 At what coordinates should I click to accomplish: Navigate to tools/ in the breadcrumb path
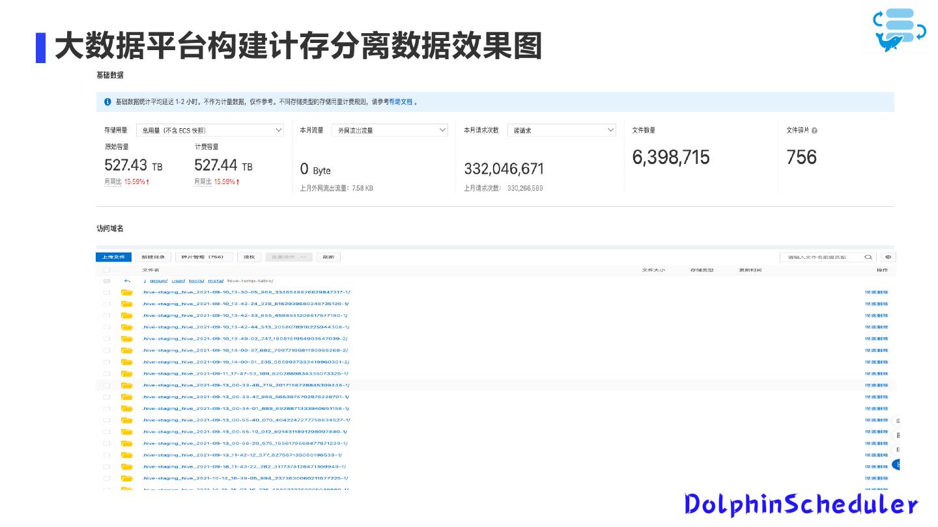(x=196, y=281)
